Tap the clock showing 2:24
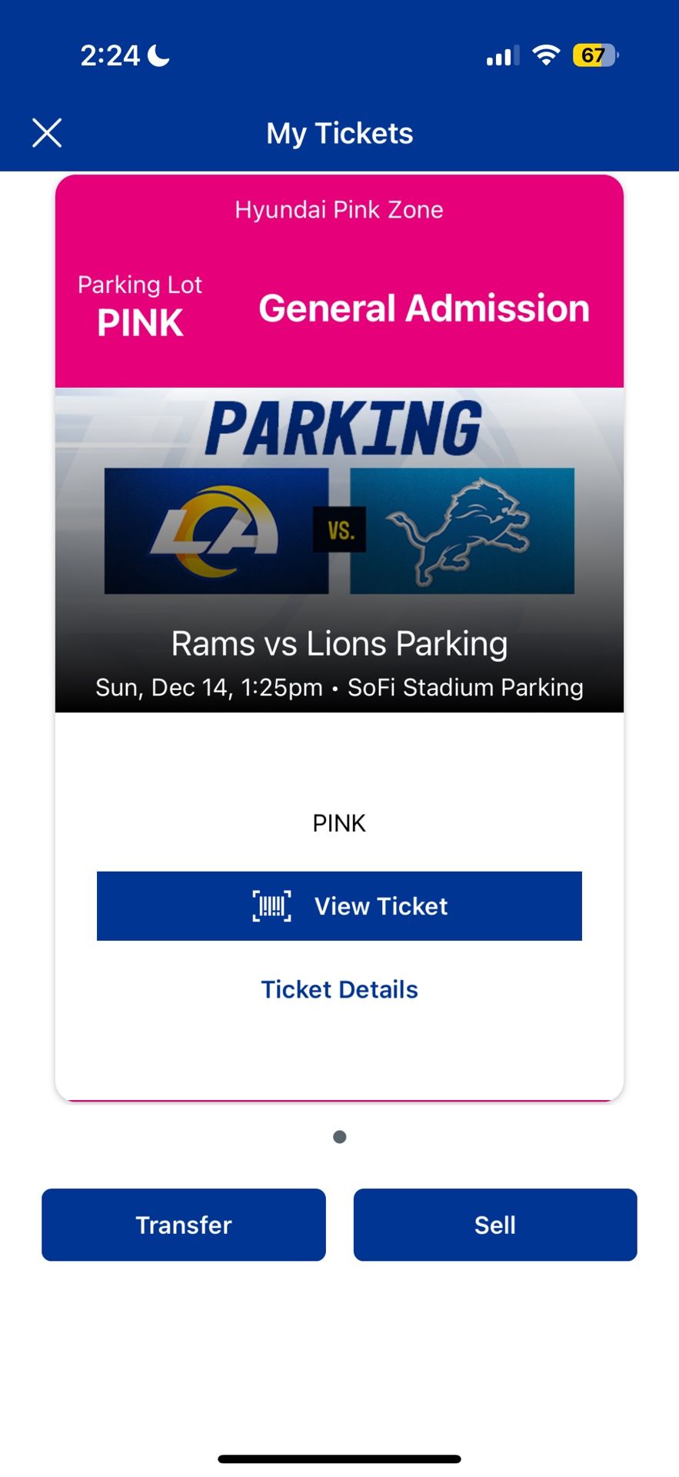This screenshot has height=1477, width=679. [112, 55]
